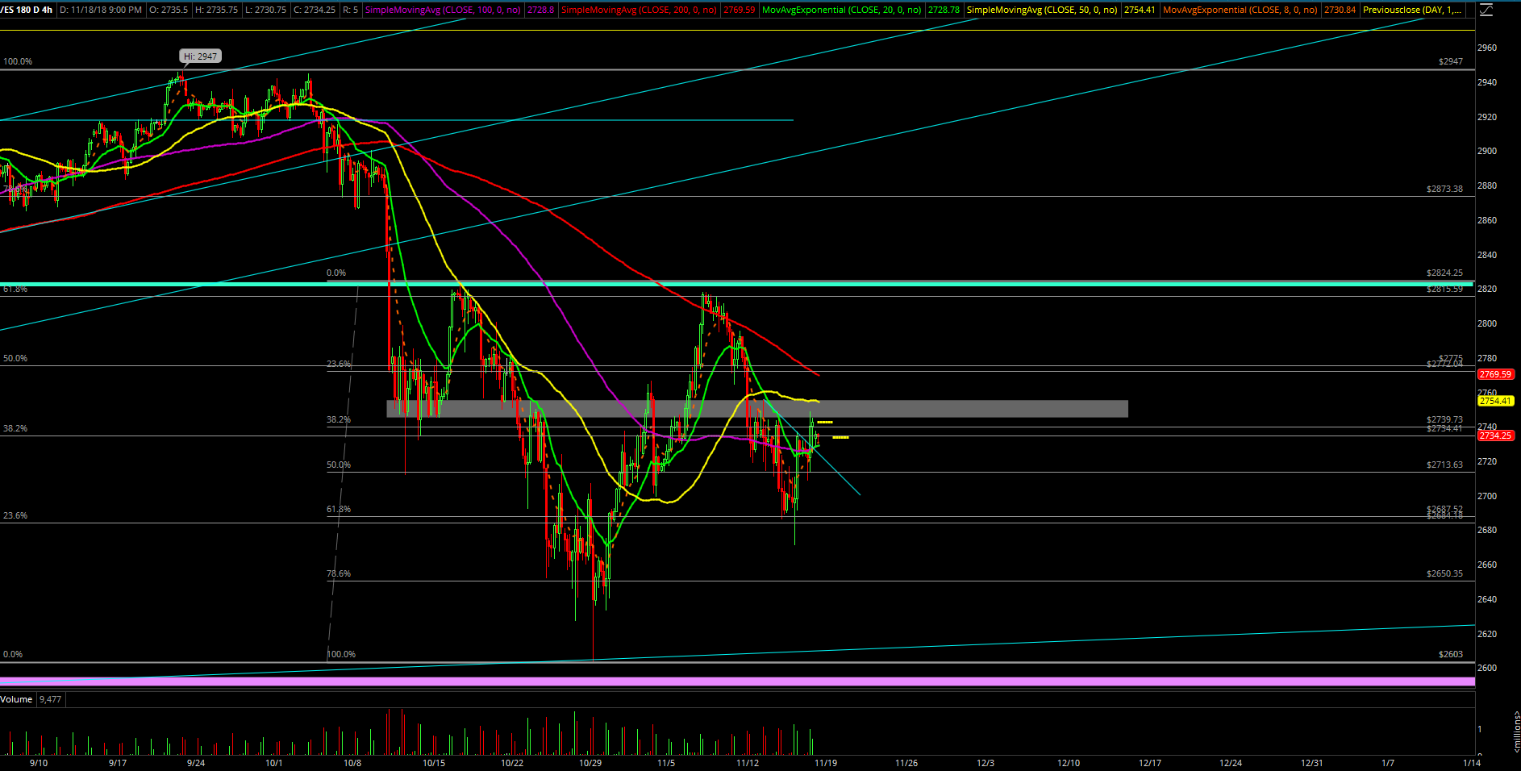The image size is (1521, 771).
Task: Click the yellow 2754.41 header study value
Action: point(1140,10)
